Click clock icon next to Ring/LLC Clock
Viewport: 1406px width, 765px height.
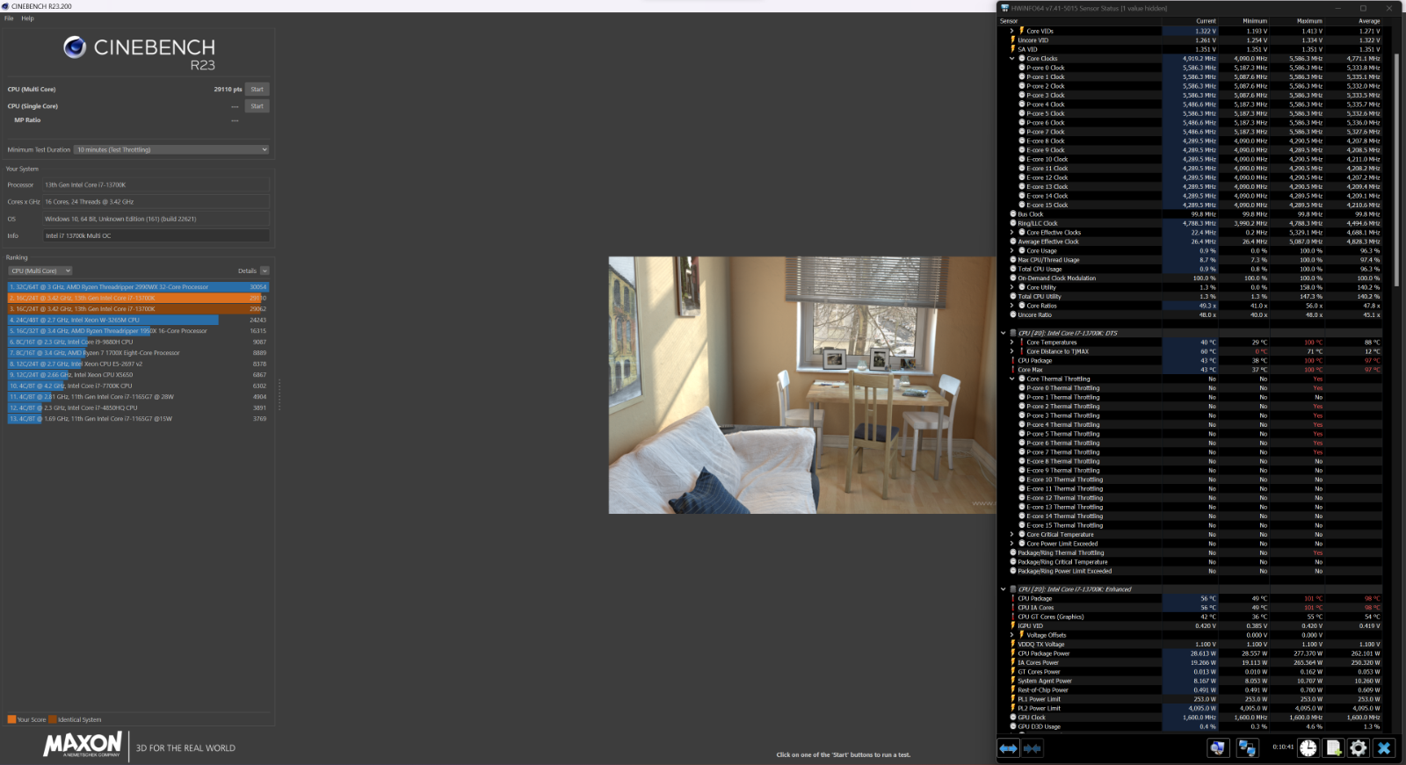[x=1013, y=223]
